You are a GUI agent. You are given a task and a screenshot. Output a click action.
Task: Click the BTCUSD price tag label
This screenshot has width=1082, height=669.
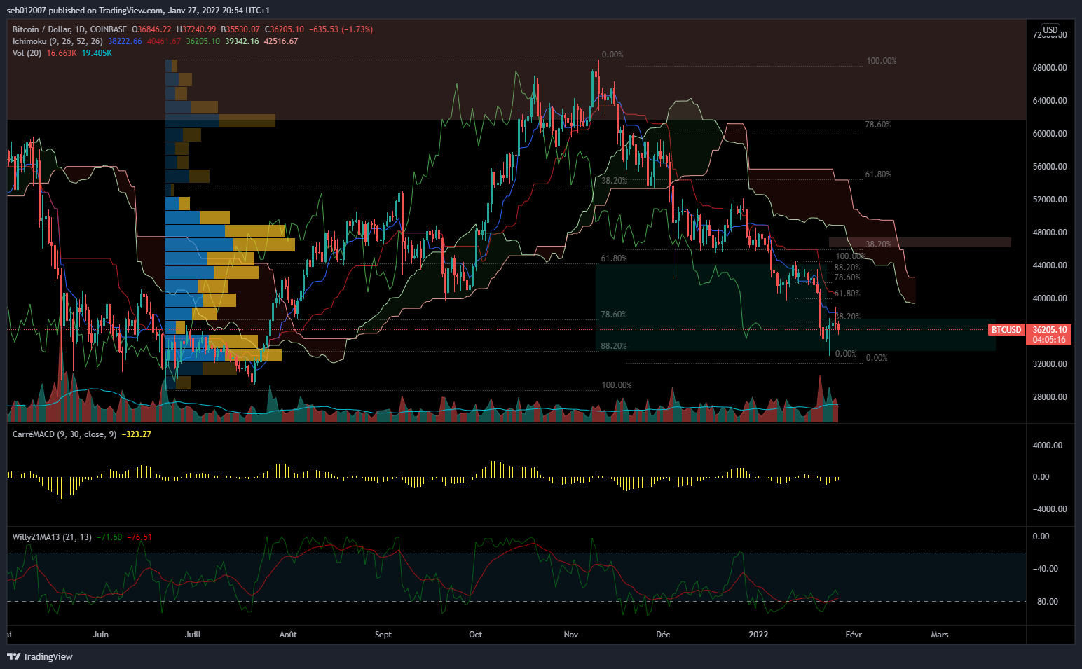click(x=1006, y=330)
